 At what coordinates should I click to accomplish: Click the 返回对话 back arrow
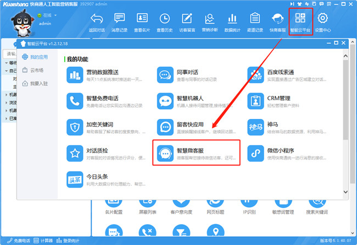tap(96, 22)
